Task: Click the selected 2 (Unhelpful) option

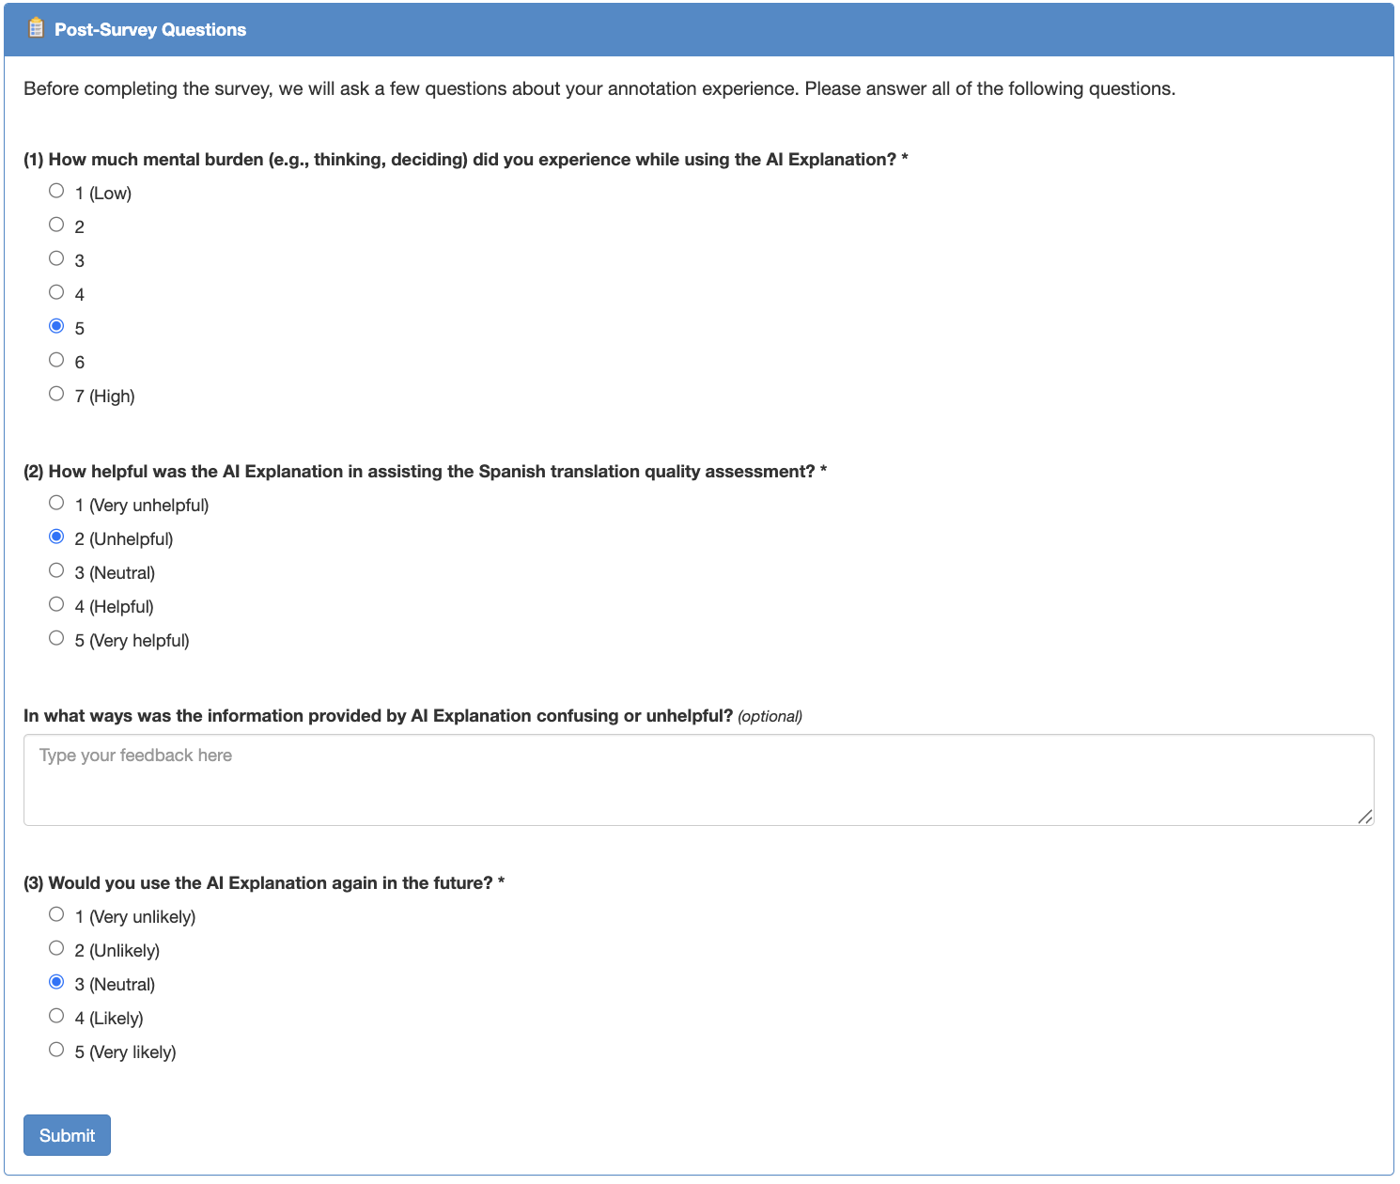Action: (56, 537)
